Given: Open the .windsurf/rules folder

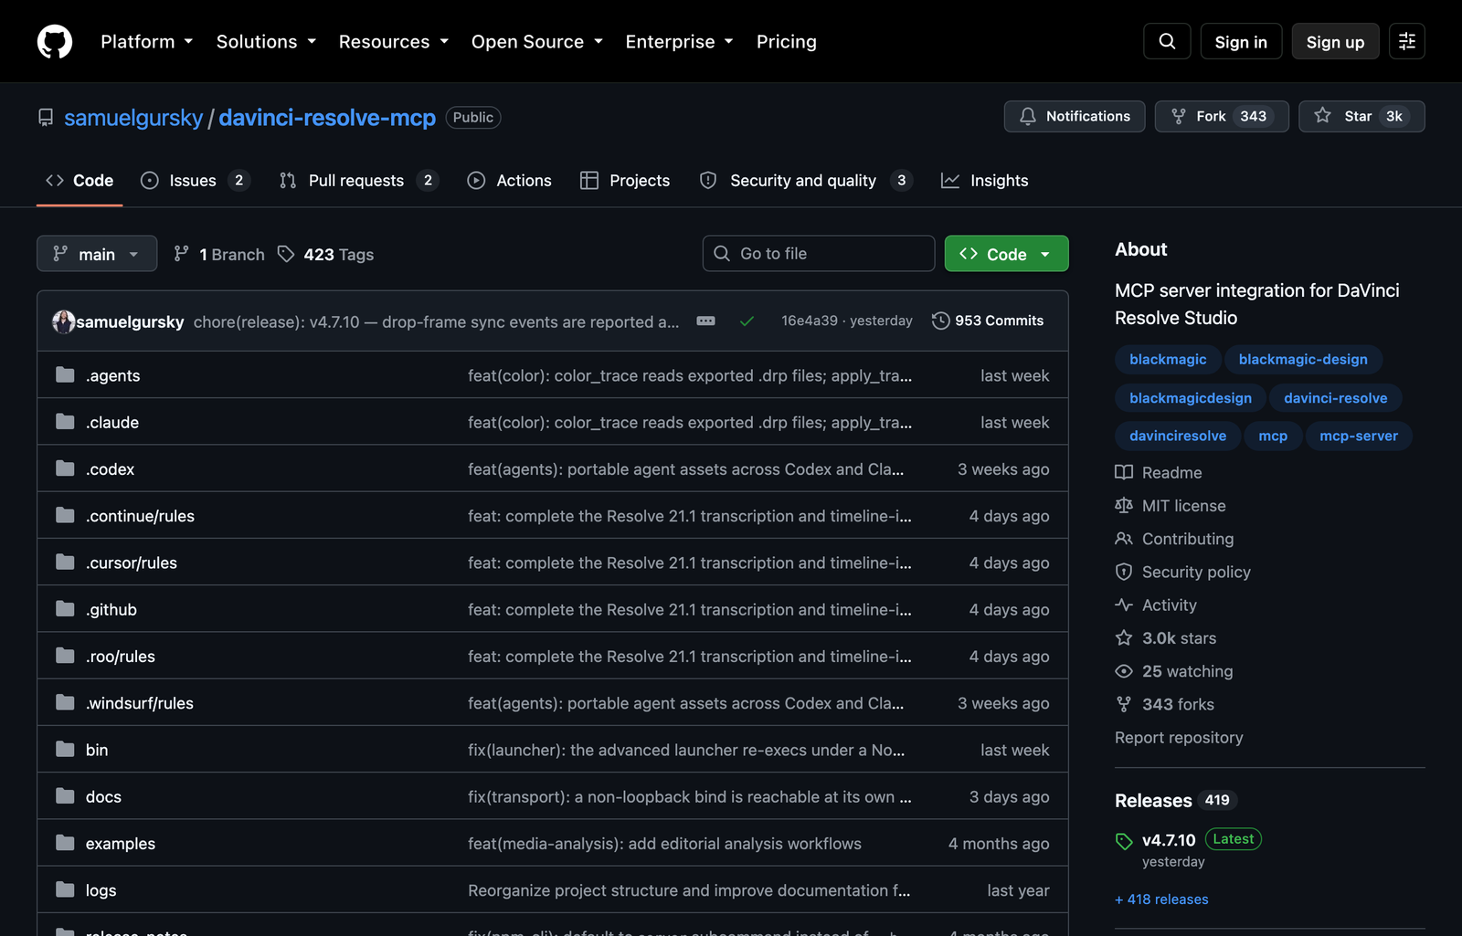Looking at the screenshot, I should pos(140,703).
